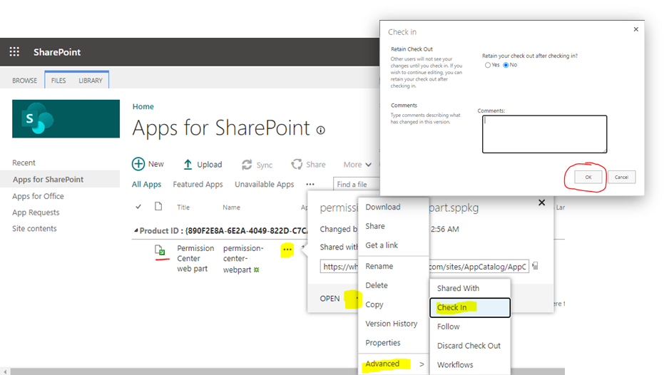
Task: Click info icon next to page title
Action: (x=321, y=130)
